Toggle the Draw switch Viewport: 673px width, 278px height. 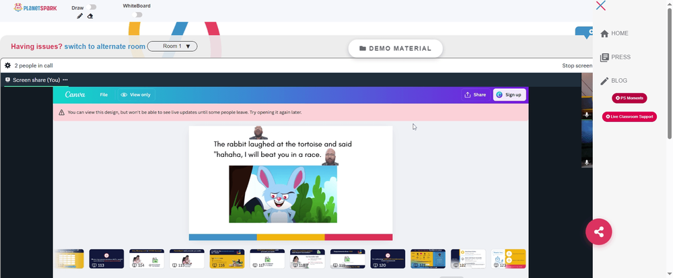(91, 7)
